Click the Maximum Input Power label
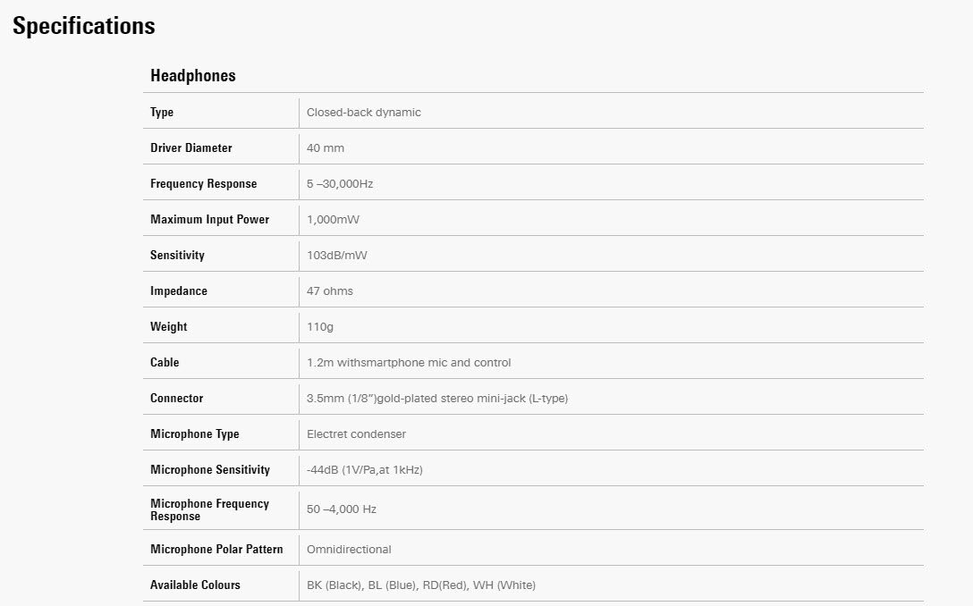 tap(209, 220)
